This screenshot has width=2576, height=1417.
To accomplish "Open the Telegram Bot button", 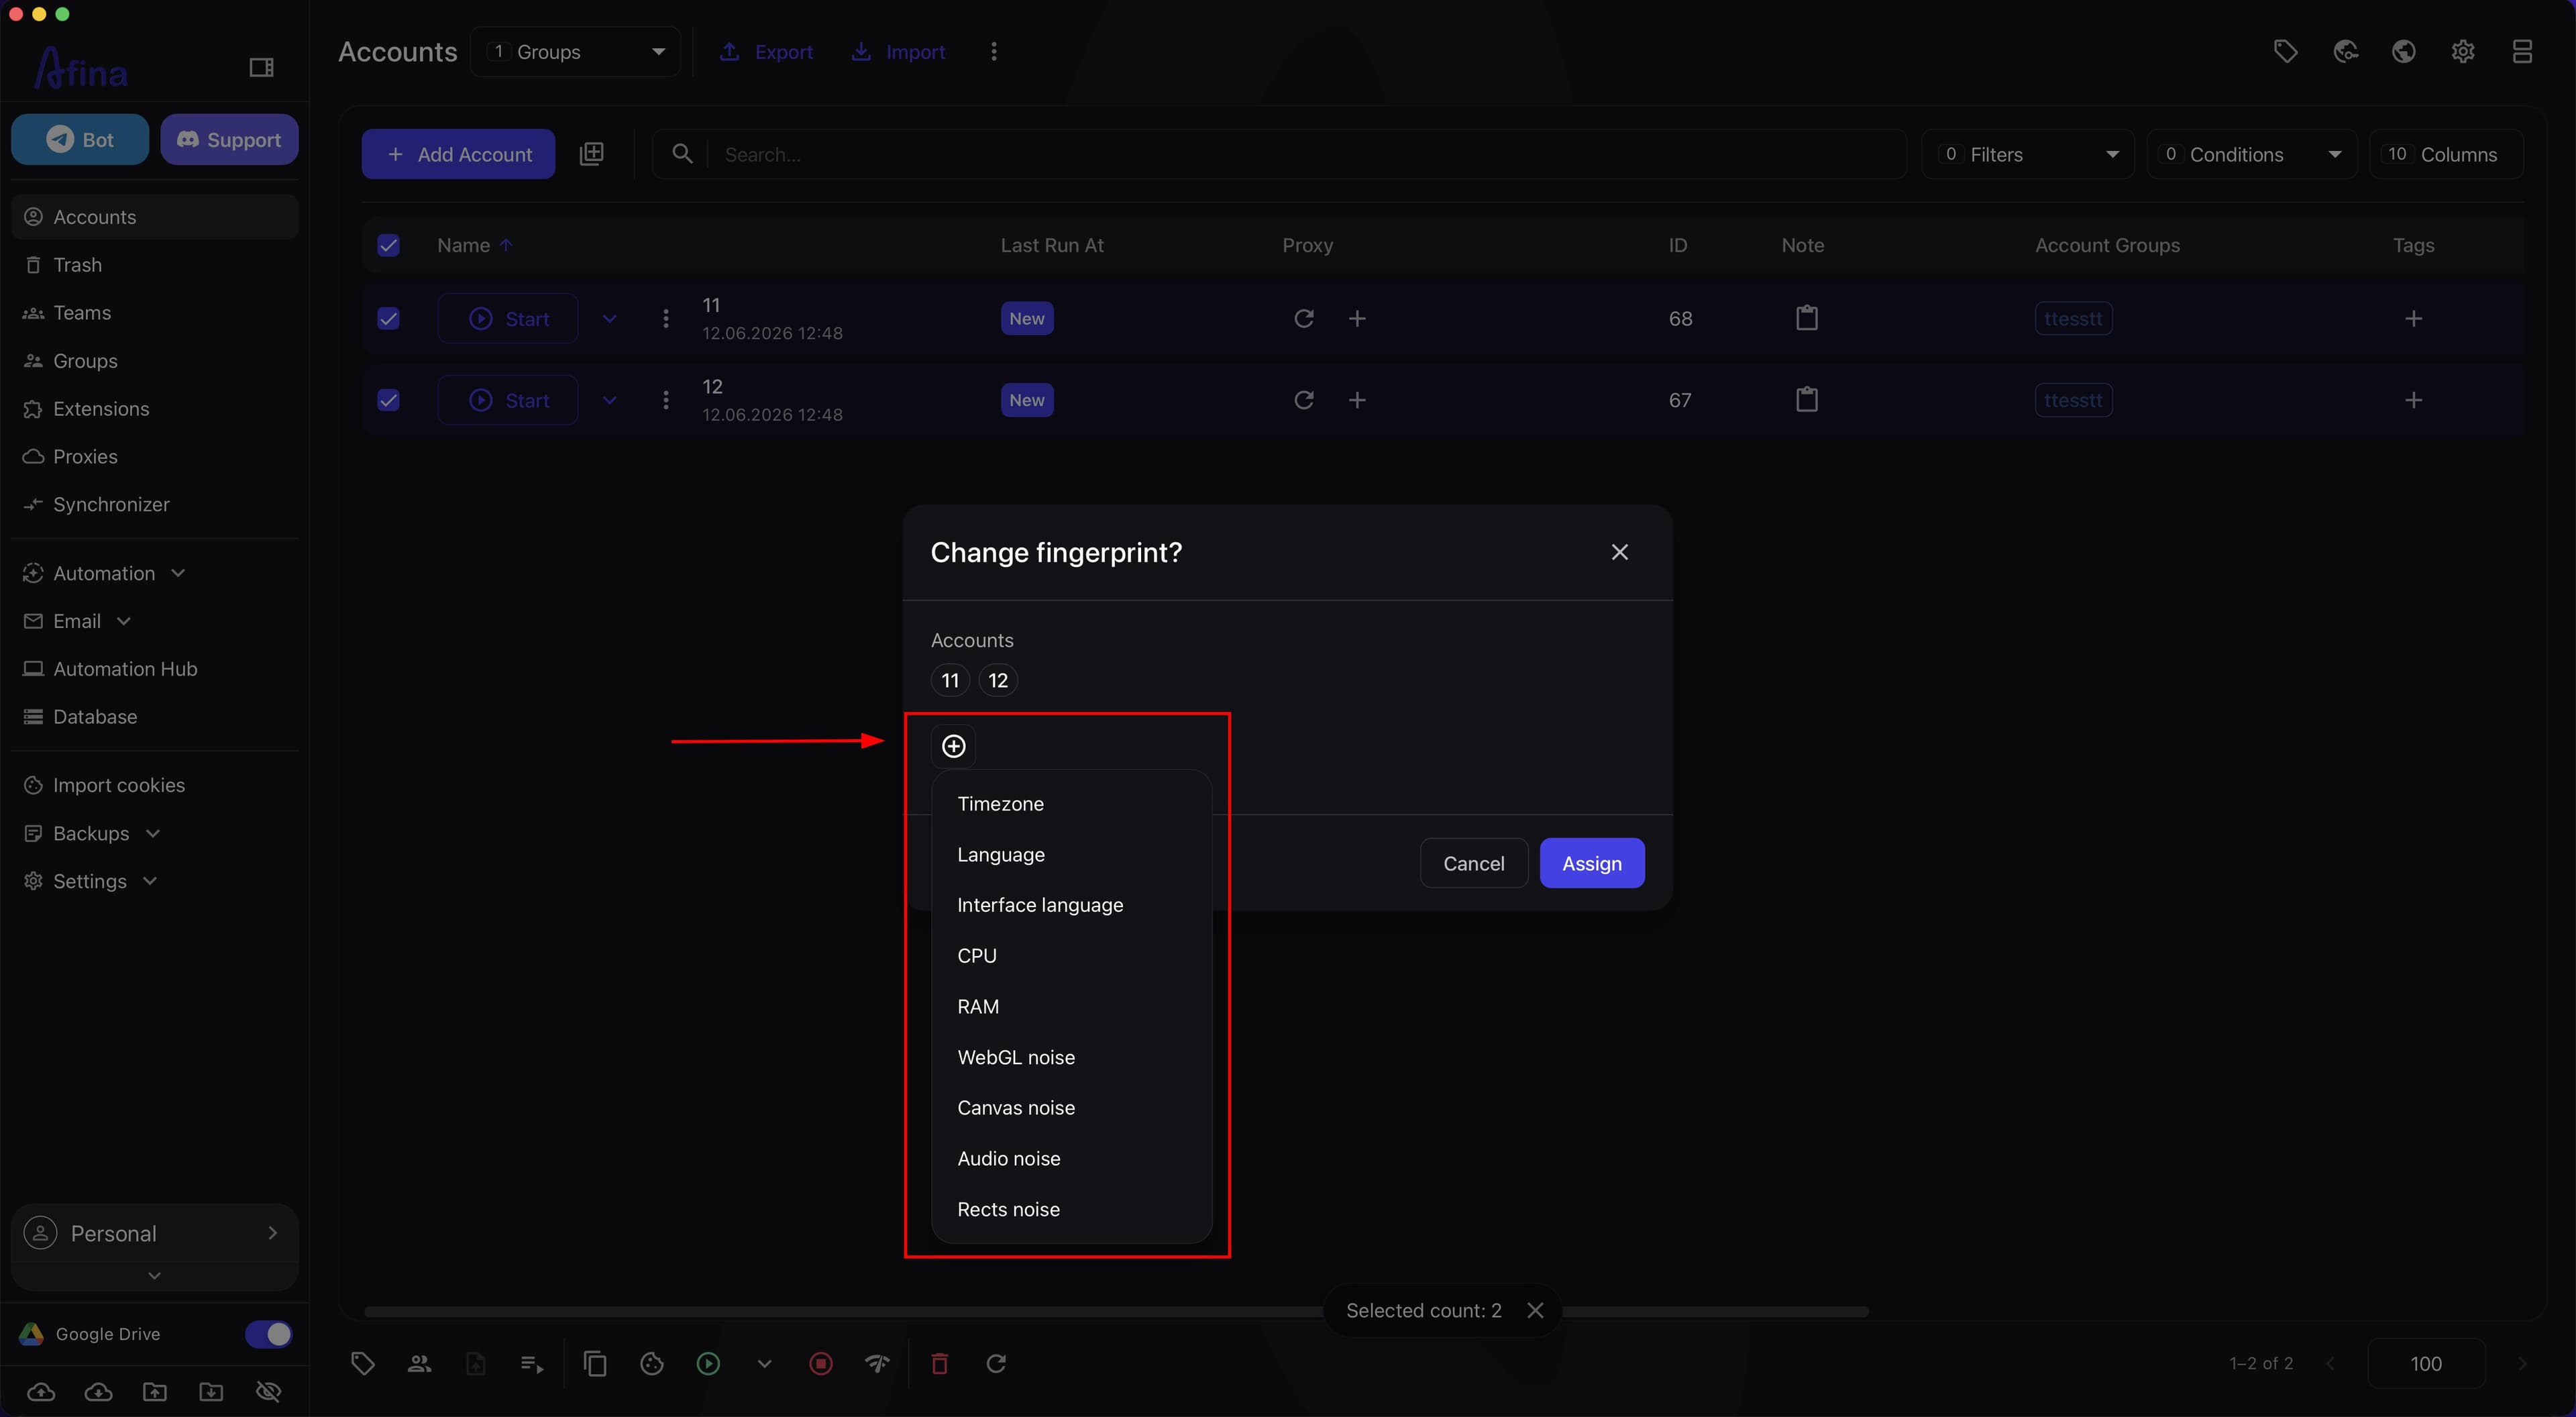I will pos(80,139).
